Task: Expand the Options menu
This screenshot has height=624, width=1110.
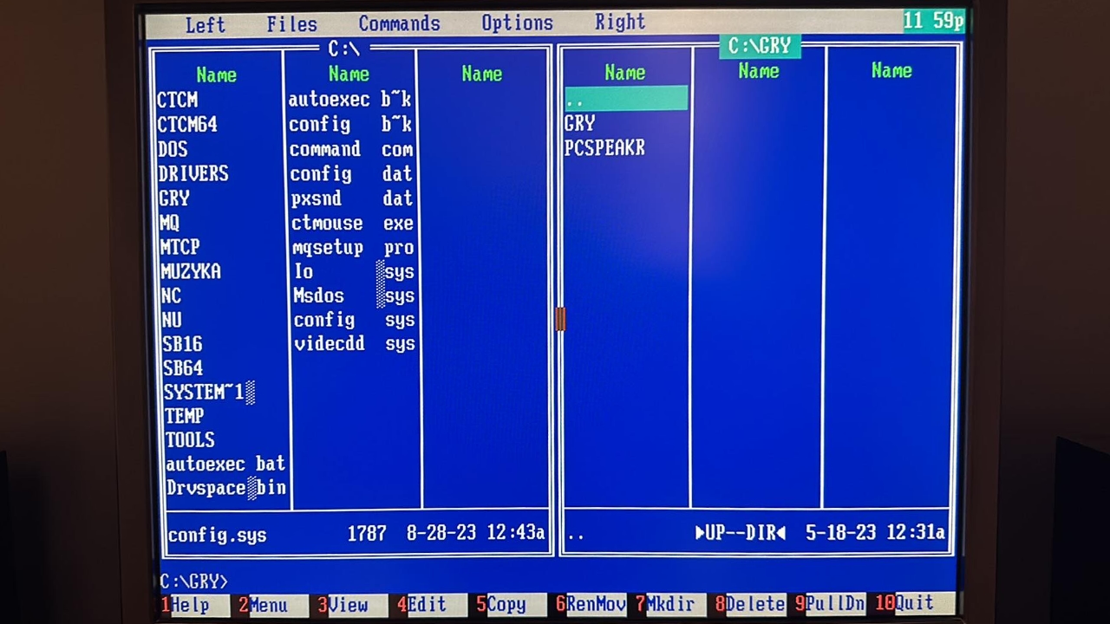Action: click(517, 23)
